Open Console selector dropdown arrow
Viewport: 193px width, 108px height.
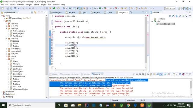point(171,74)
